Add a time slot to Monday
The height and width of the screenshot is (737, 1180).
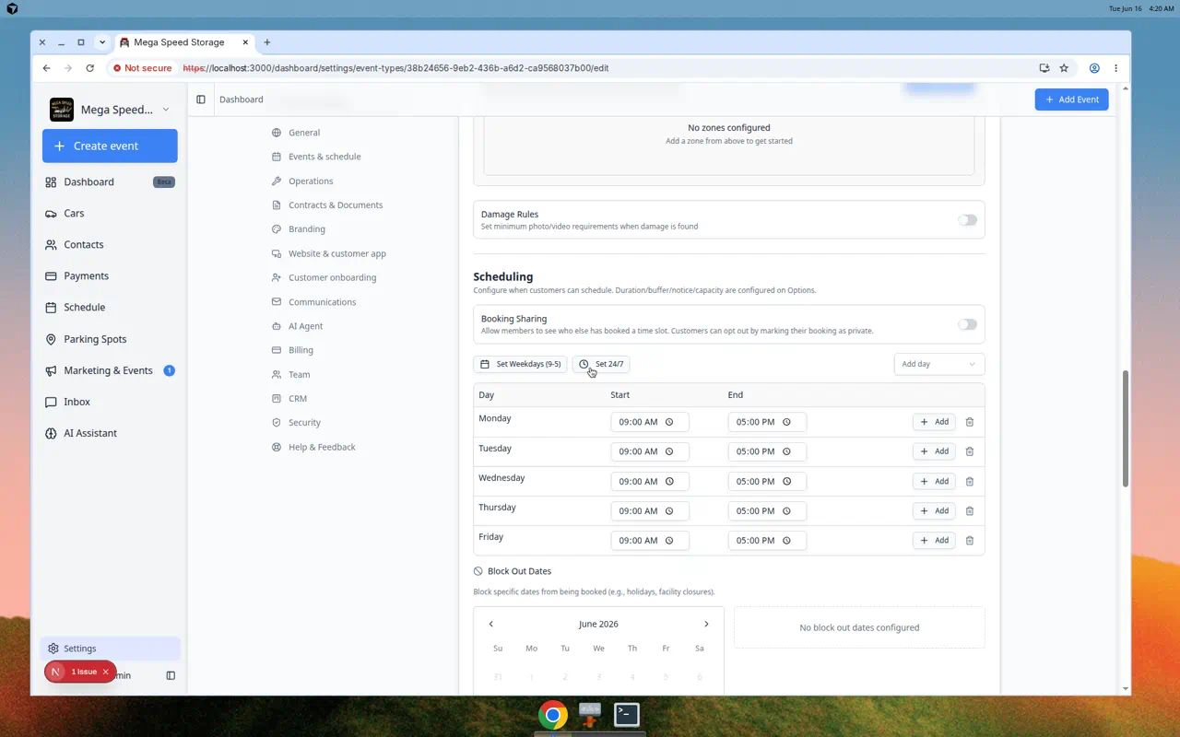pos(934,422)
